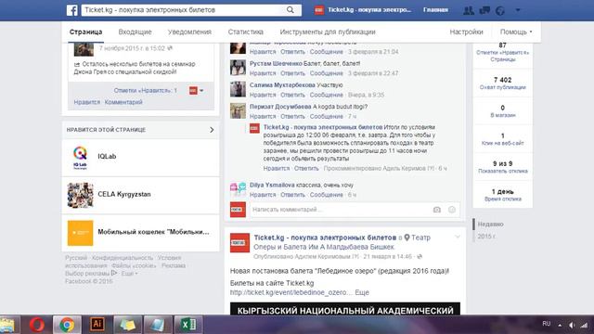Switch to Входящие tab
The width and height of the screenshot is (594, 334).
tap(135, 32)
